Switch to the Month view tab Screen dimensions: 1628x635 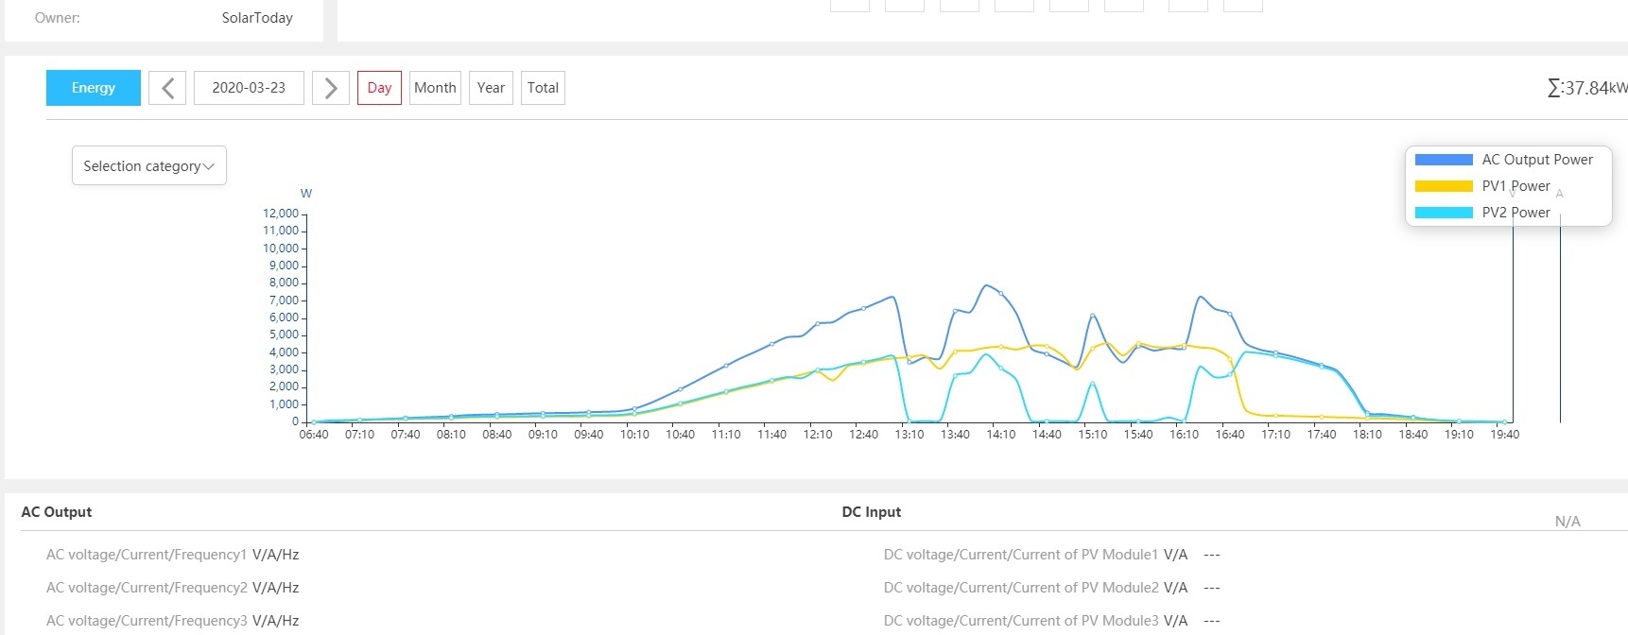pyautogui.click(x=435, y=88)
